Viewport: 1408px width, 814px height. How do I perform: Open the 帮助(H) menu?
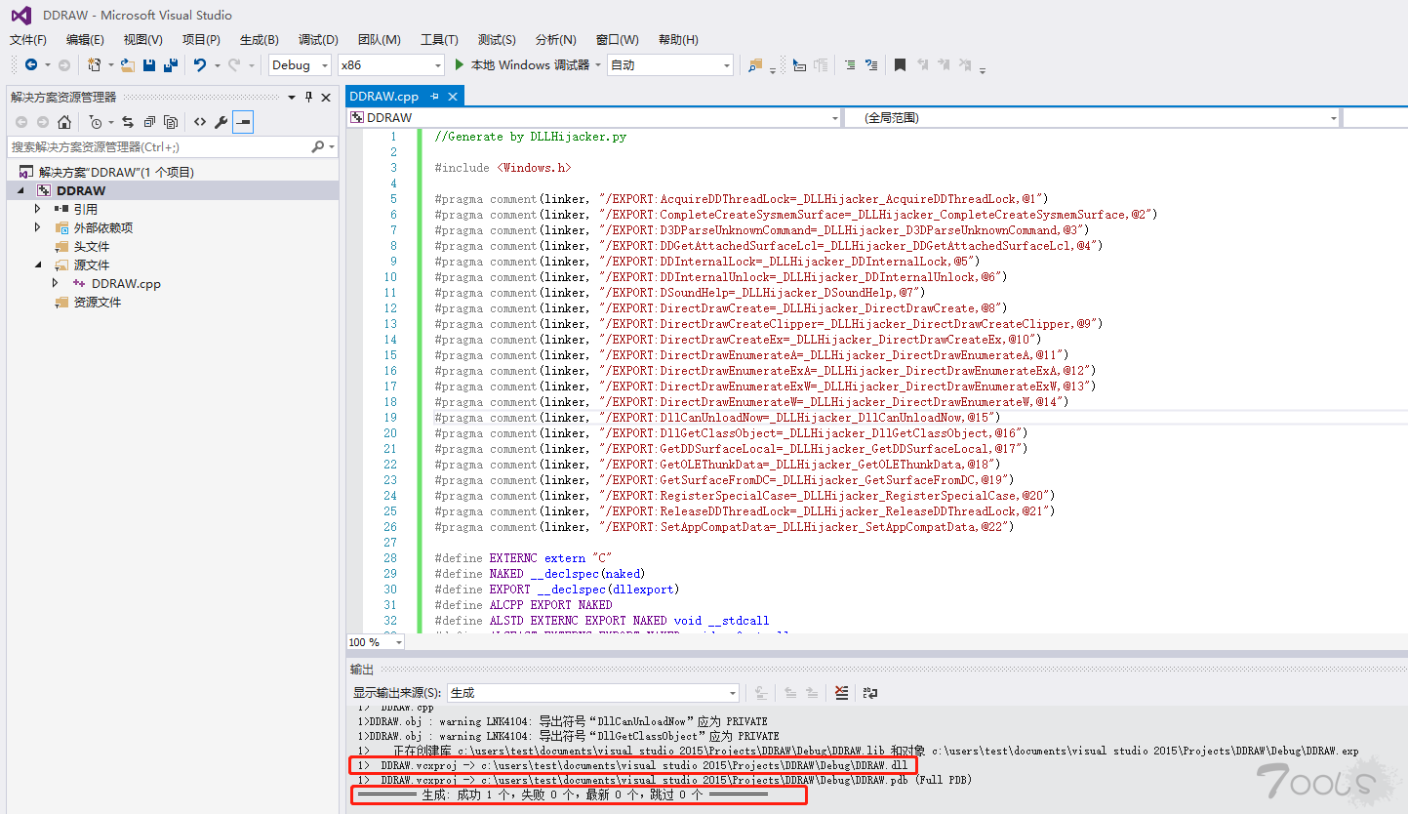click(x=678, y=40)
